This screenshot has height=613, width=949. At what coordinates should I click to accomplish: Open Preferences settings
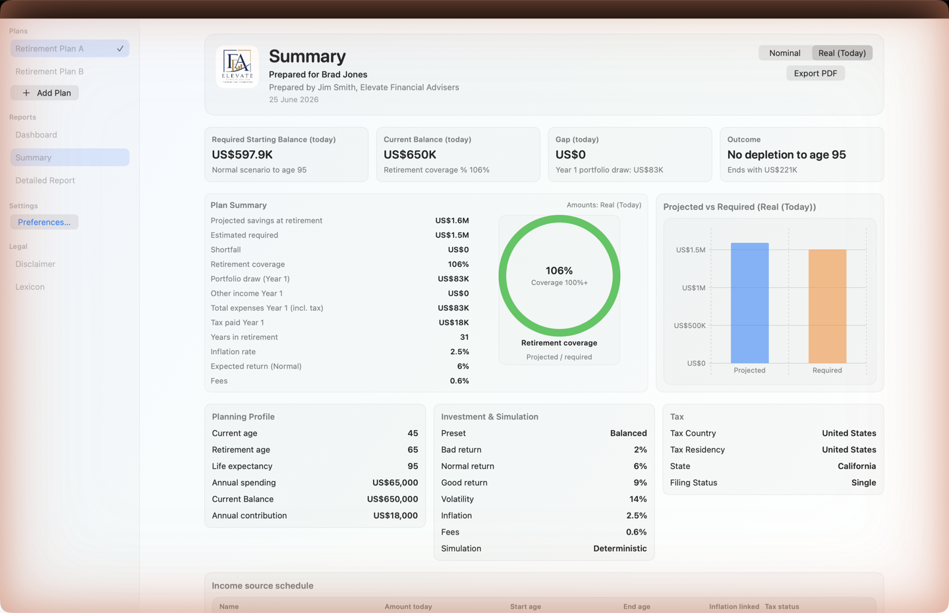(x=44, y=222)
